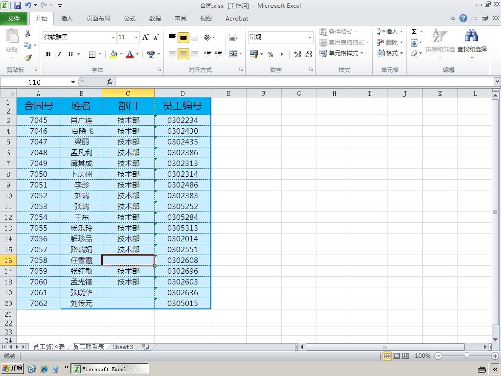Open the font name dropdown 微软雅黑

pyautogui.click(x=113, y=37)
